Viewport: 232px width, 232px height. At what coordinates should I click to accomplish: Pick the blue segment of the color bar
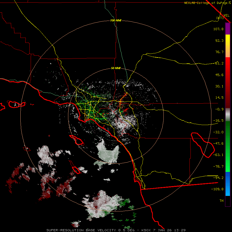pos(228,184)
